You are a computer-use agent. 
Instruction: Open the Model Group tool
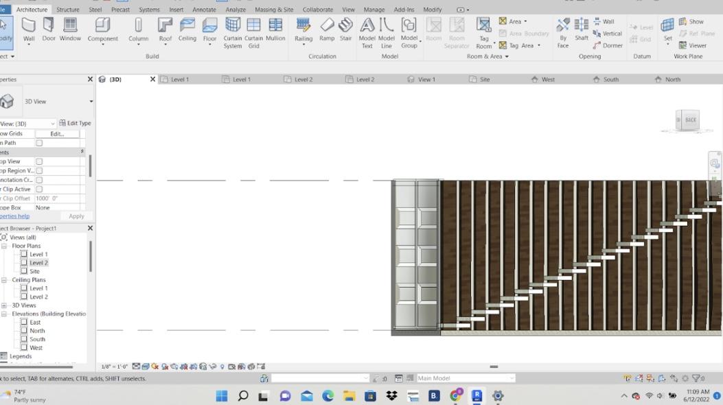coord(409,33)
